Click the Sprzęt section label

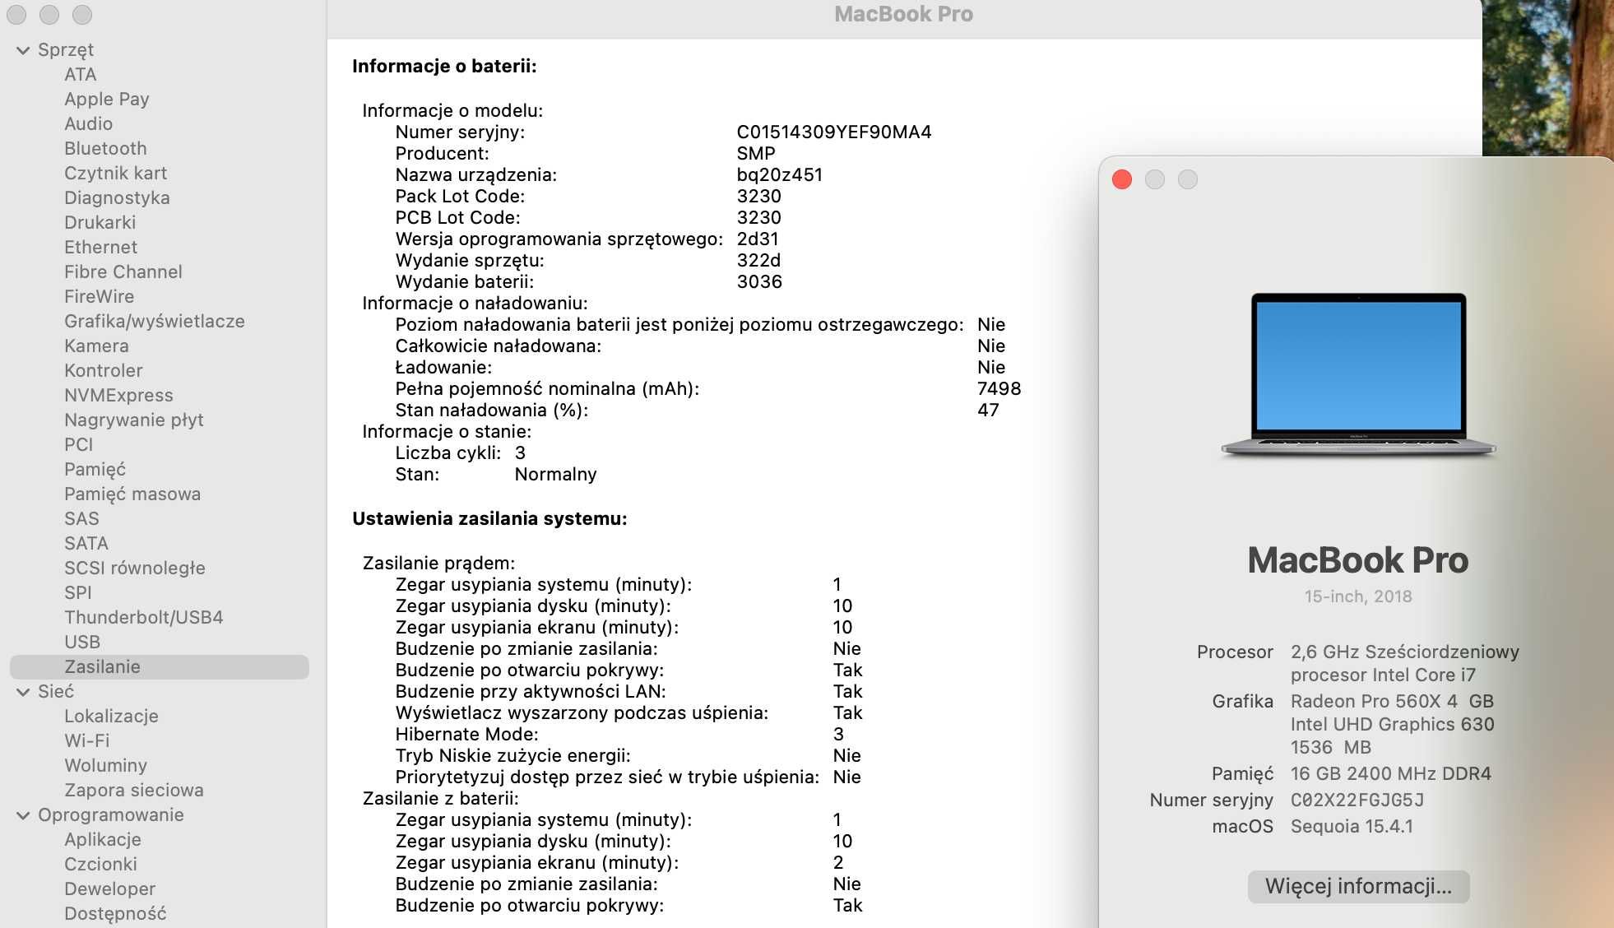pyautogui.click(x=66, y=49)
